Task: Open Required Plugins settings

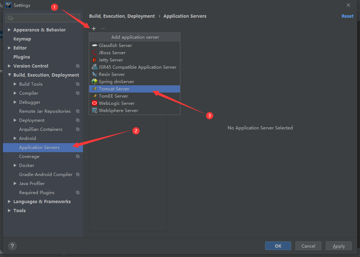Action: tap(37, 193)
